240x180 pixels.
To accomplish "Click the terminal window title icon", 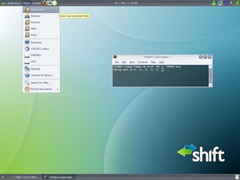I will point(115,57).
